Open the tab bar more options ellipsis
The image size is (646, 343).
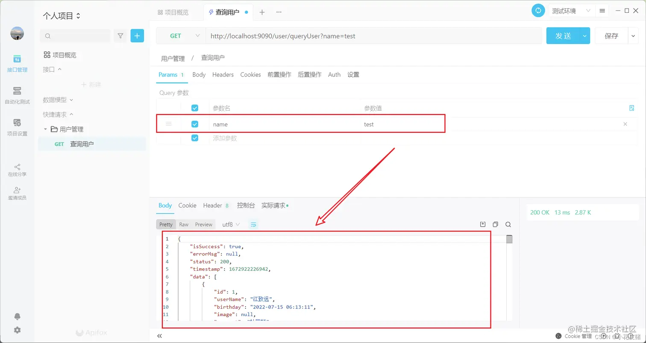click(x=279, y=12)
